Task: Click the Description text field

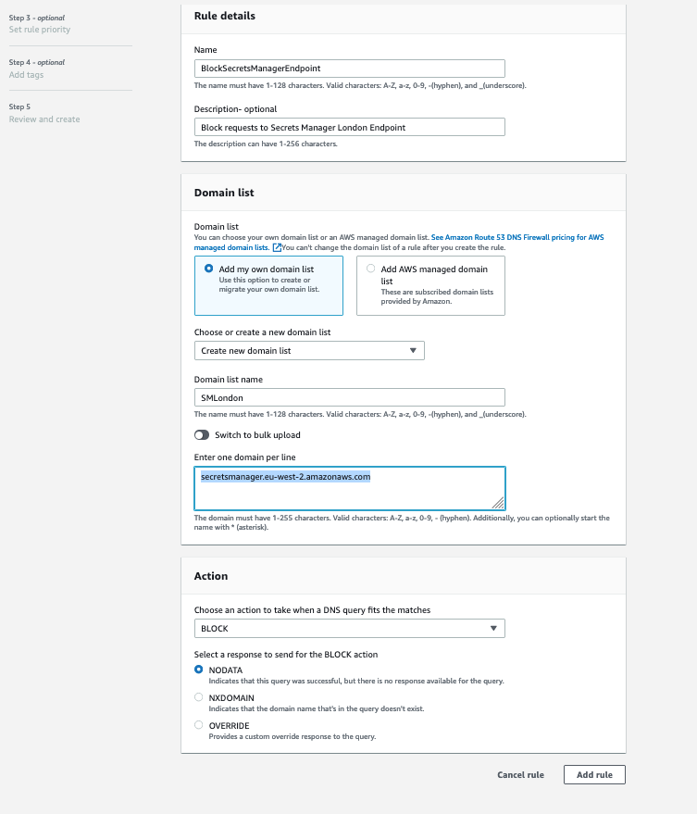Action: coord(348,126)
